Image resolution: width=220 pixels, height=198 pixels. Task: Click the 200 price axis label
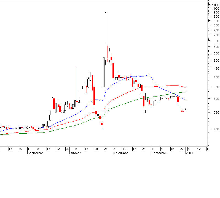tap(216, 129)
